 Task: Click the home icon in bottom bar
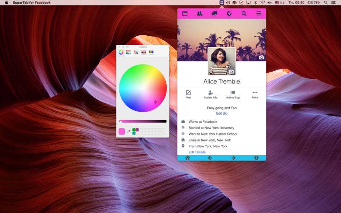click(x=188, y=158)
